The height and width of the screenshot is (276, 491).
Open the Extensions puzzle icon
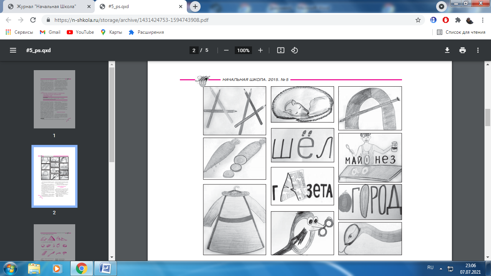[x=458, y=20]
